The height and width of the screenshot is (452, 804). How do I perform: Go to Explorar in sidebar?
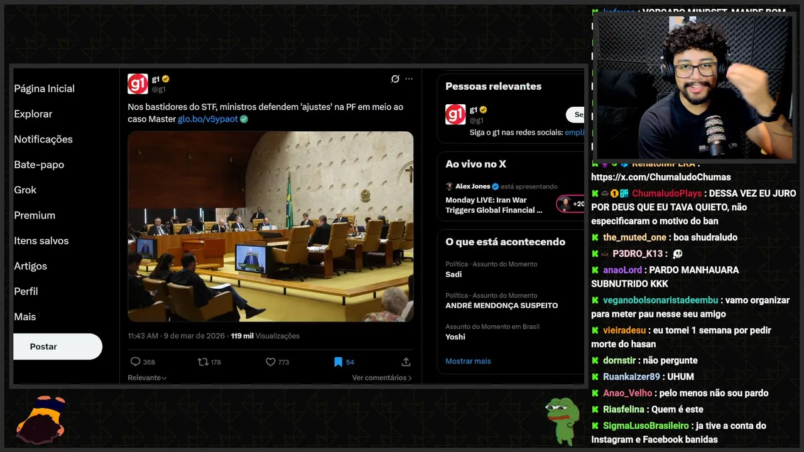click(33, 114)
